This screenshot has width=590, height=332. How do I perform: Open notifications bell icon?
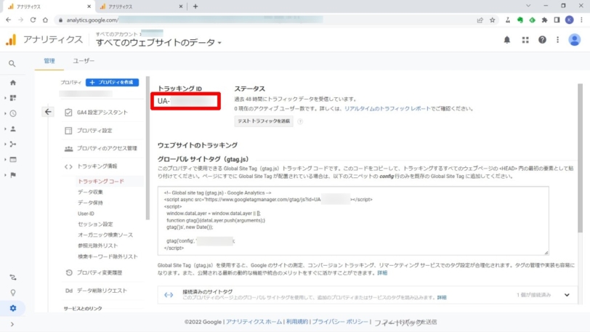click(x=507, y=40)
